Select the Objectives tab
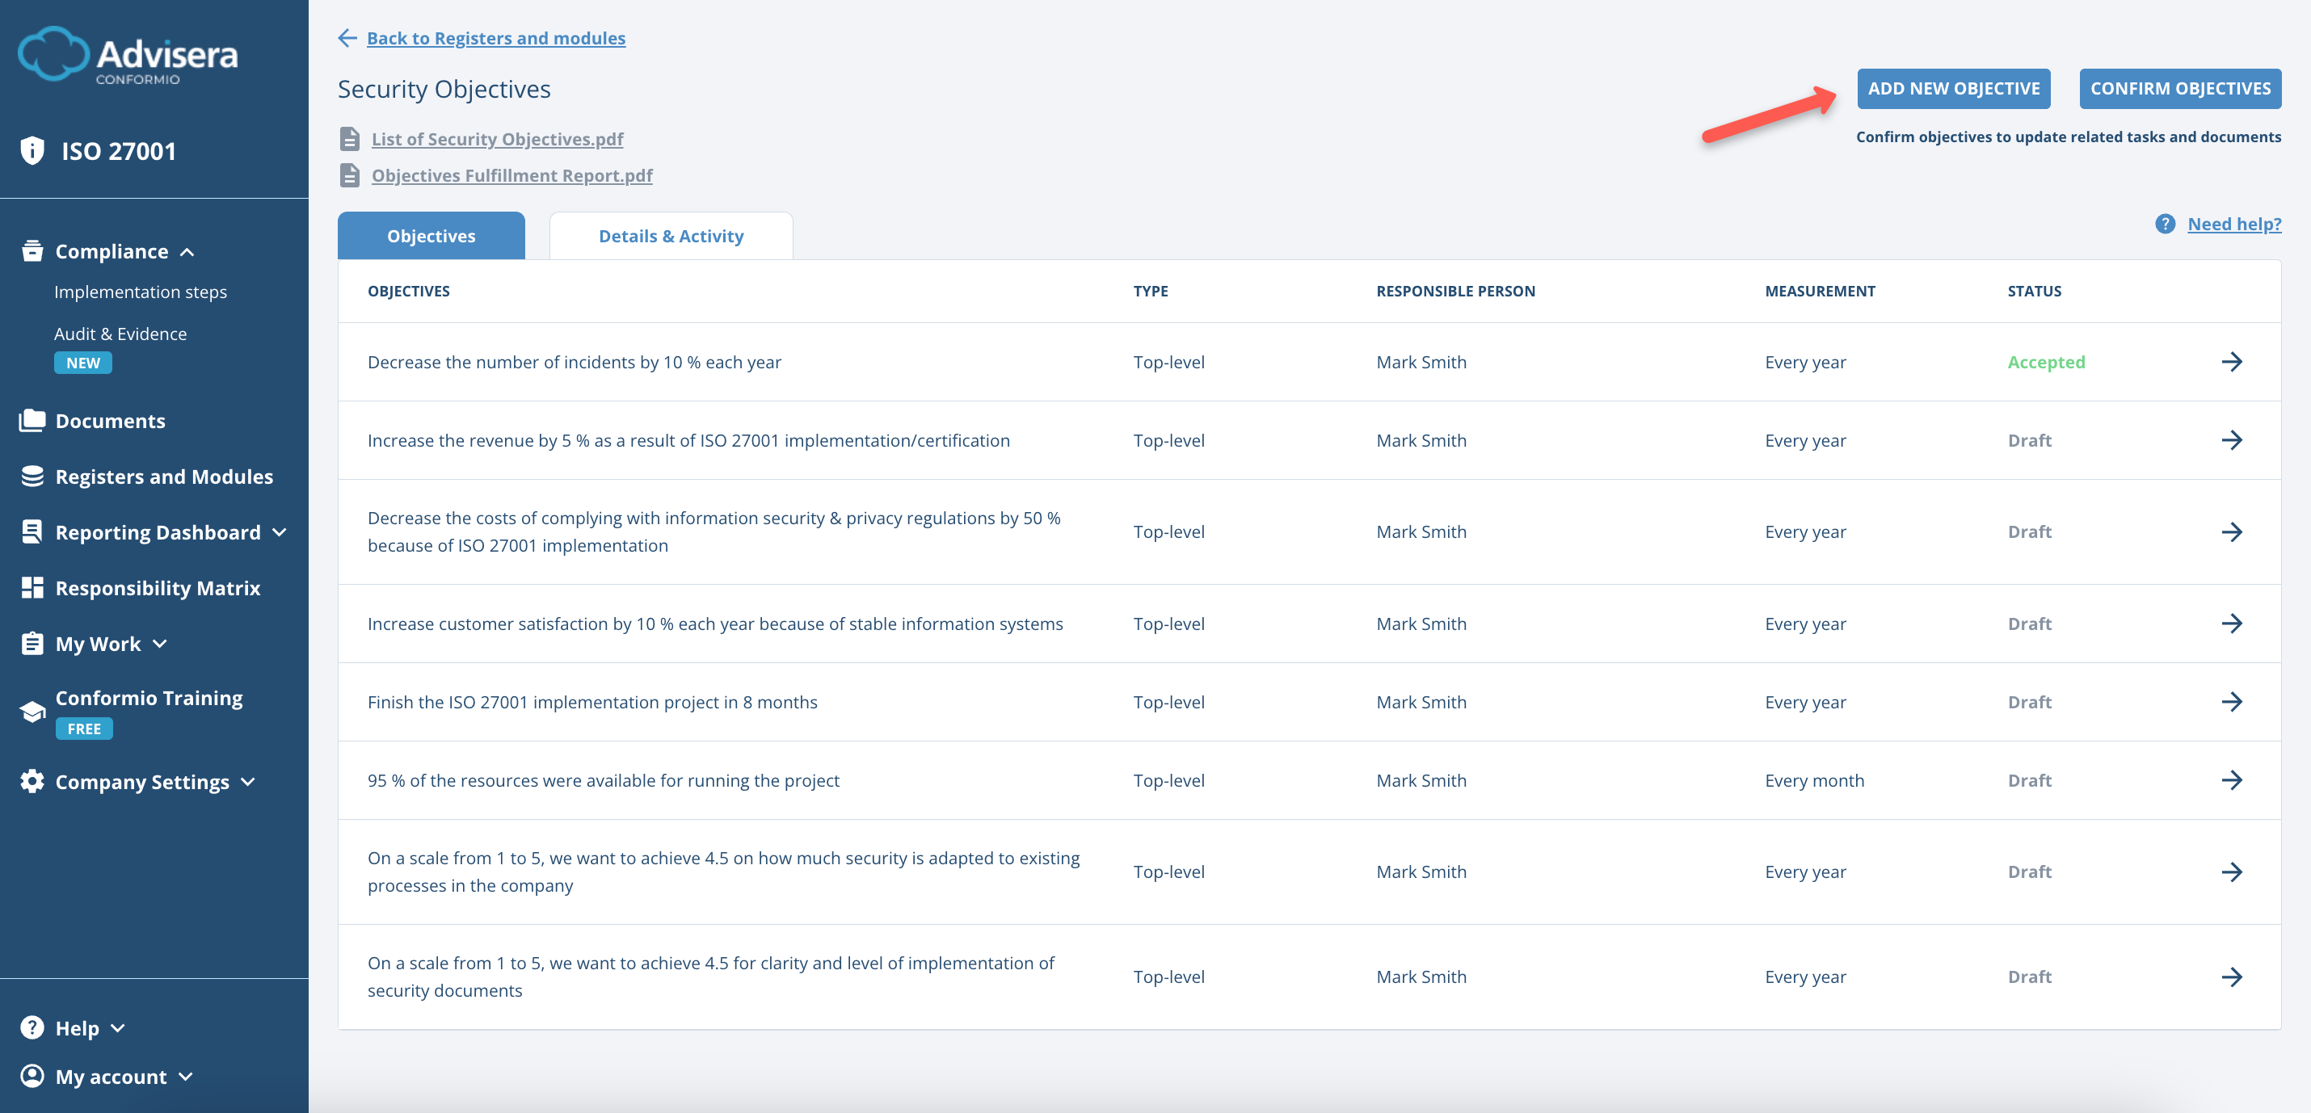 pos(431,235)
